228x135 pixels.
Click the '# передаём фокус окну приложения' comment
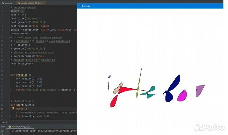[x=33, y=60]
